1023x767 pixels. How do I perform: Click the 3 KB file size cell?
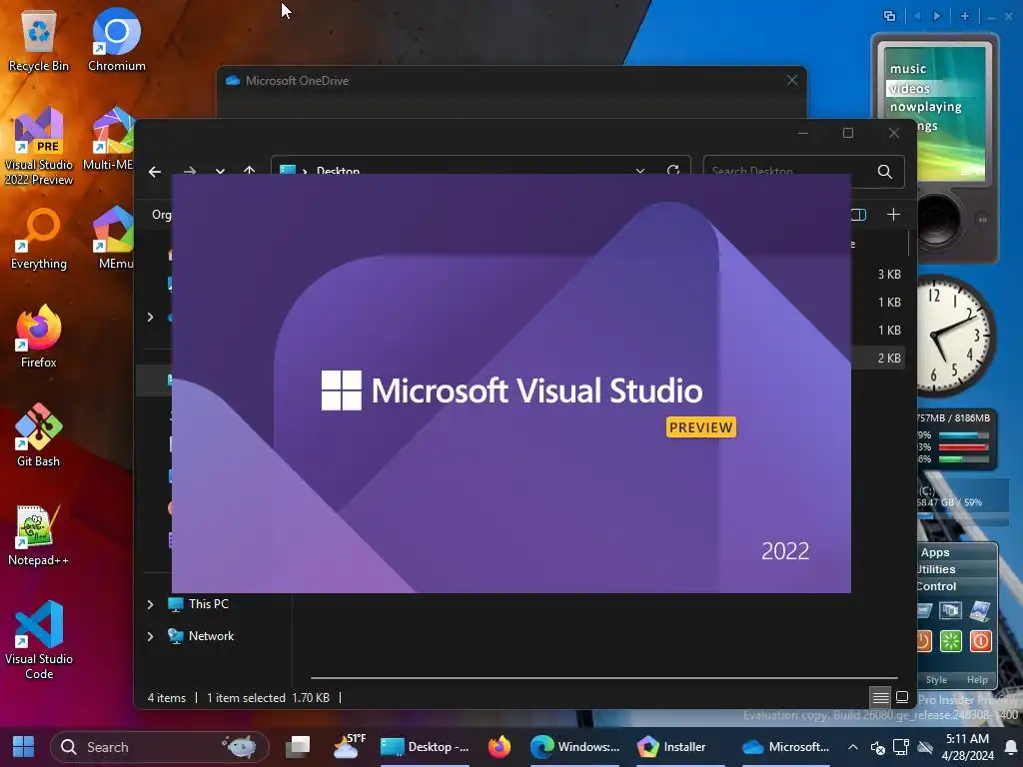[x=888, y=275]
